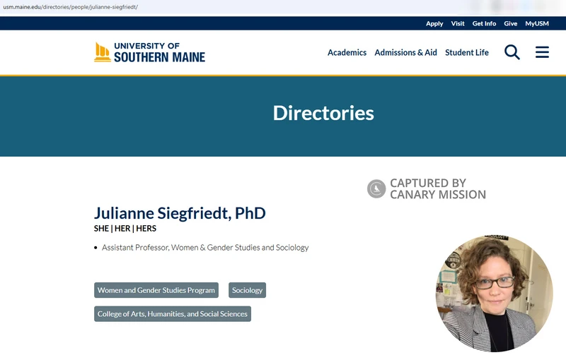Click the Sociology tag button

tap(247, 290)
